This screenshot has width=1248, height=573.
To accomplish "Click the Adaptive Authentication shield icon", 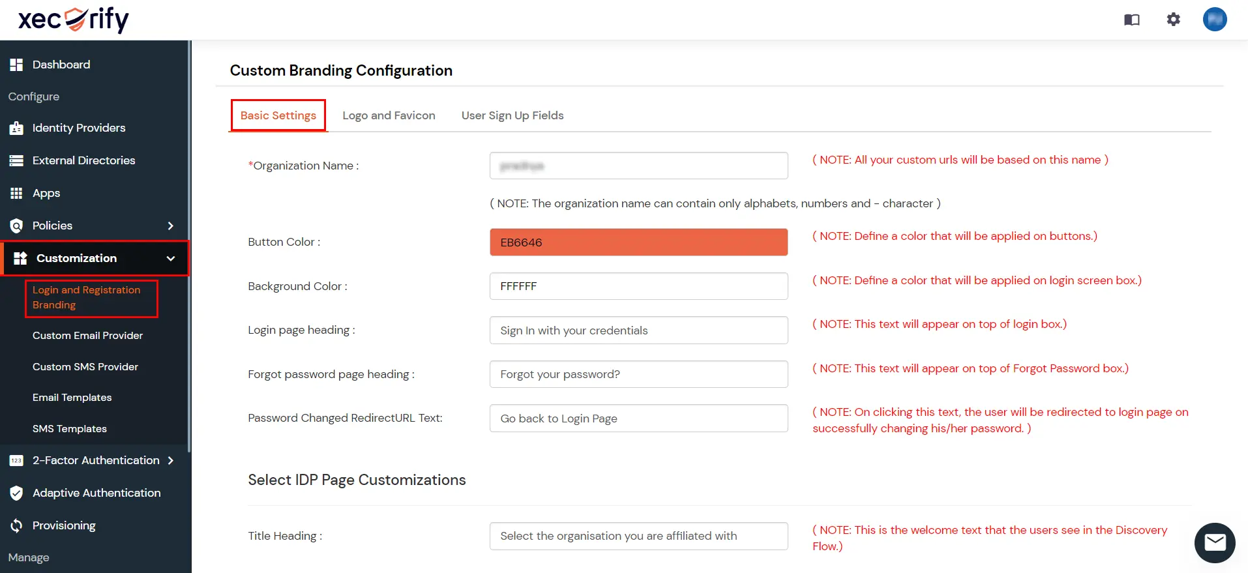I will point(16,493).
